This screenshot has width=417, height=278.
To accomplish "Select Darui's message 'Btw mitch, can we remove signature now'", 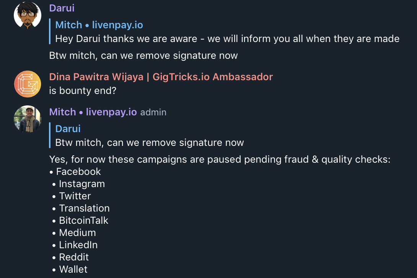I will click(143, 55).
